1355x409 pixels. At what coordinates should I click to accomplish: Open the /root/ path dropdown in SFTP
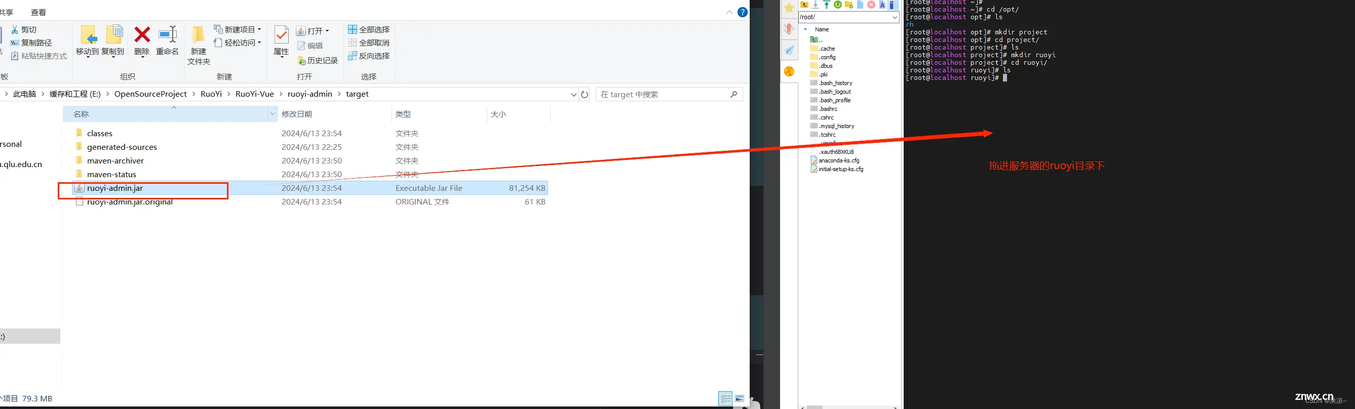895,17
